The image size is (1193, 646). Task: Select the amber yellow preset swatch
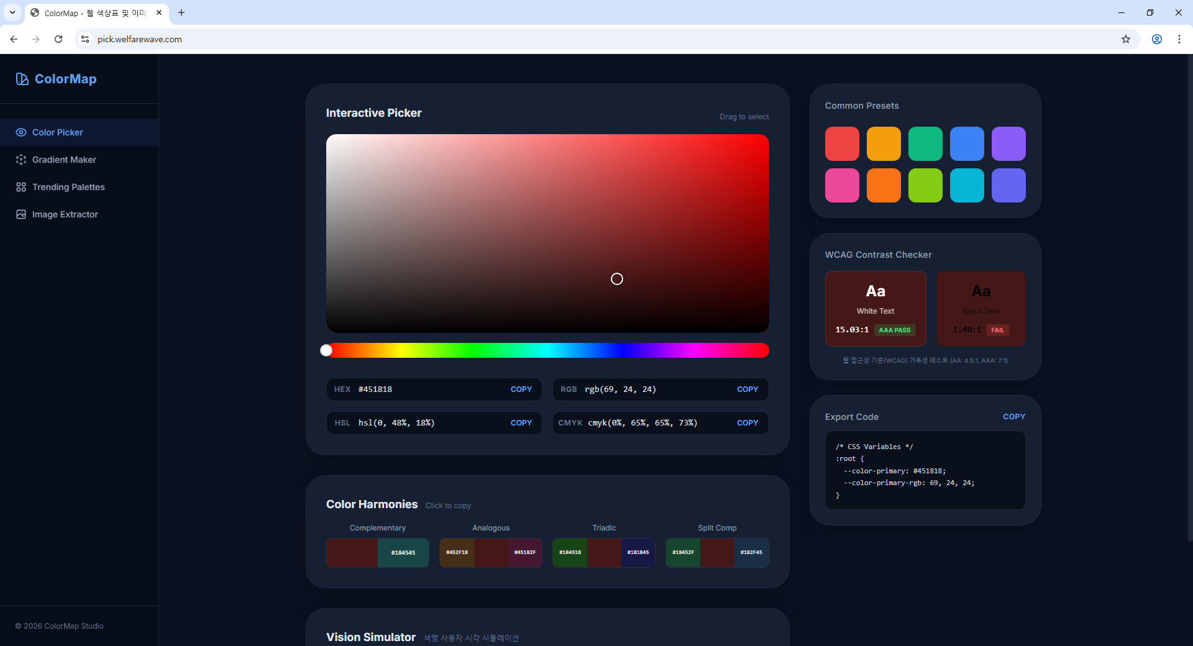pos(884,144)
